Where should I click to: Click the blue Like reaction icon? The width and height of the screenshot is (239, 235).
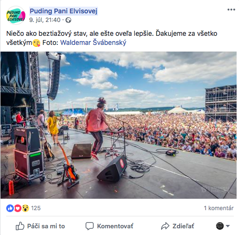pos(10,208)
